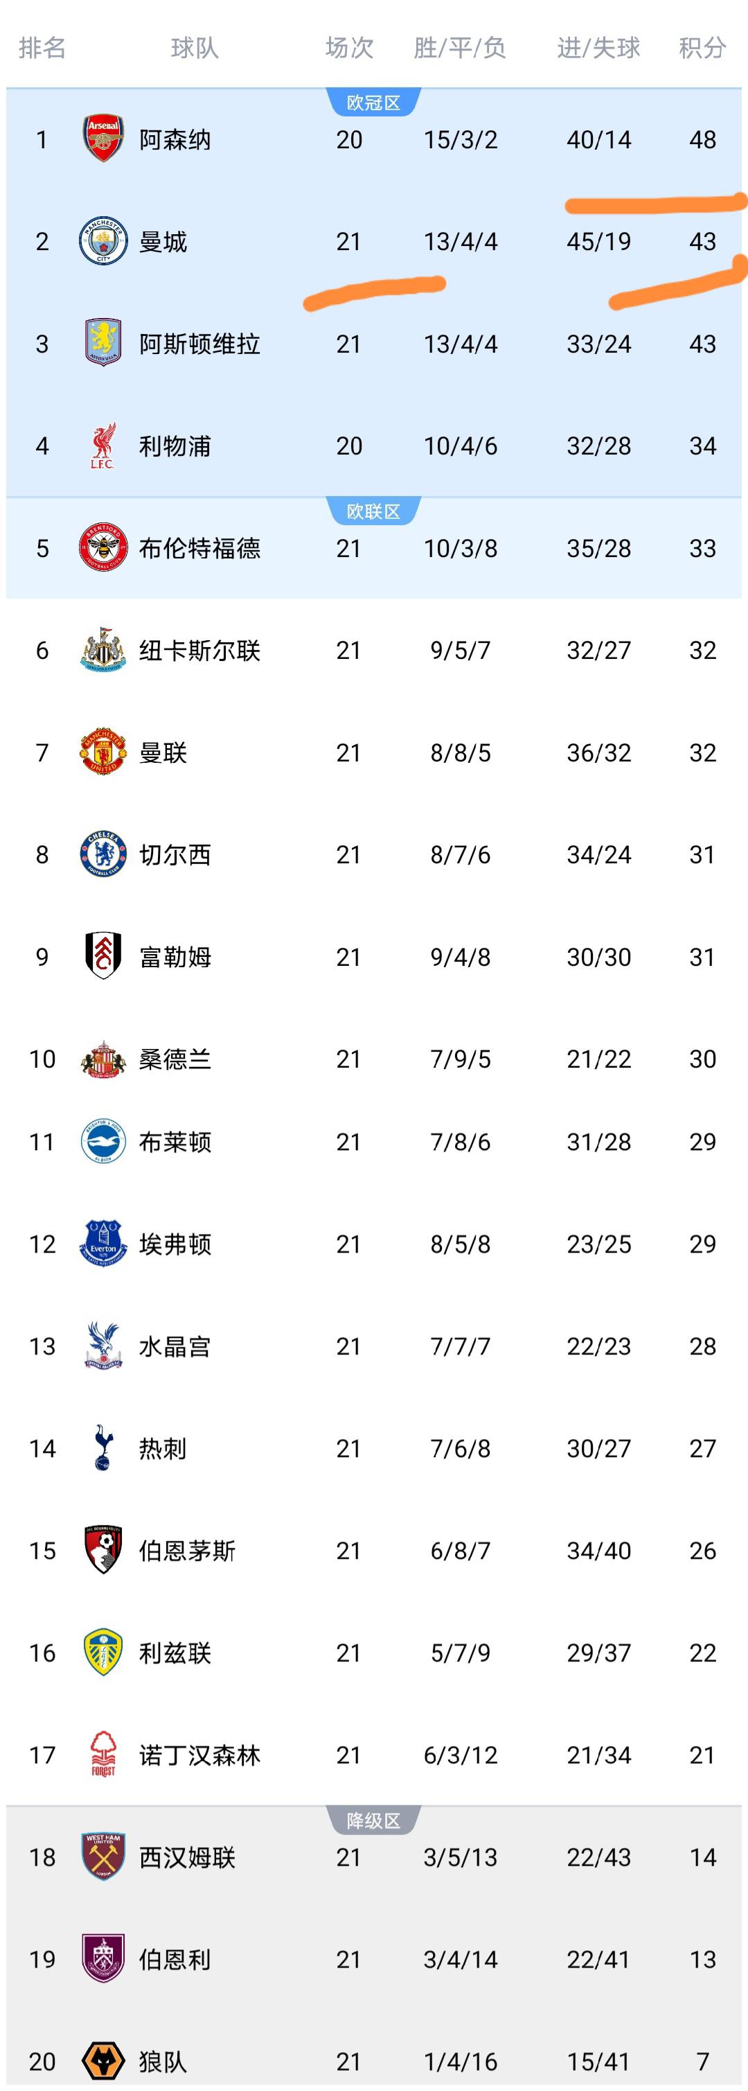This screenshot has width=748, height=2091.
Task: Select the Manchester United badge icon
Action: point(103,752)
